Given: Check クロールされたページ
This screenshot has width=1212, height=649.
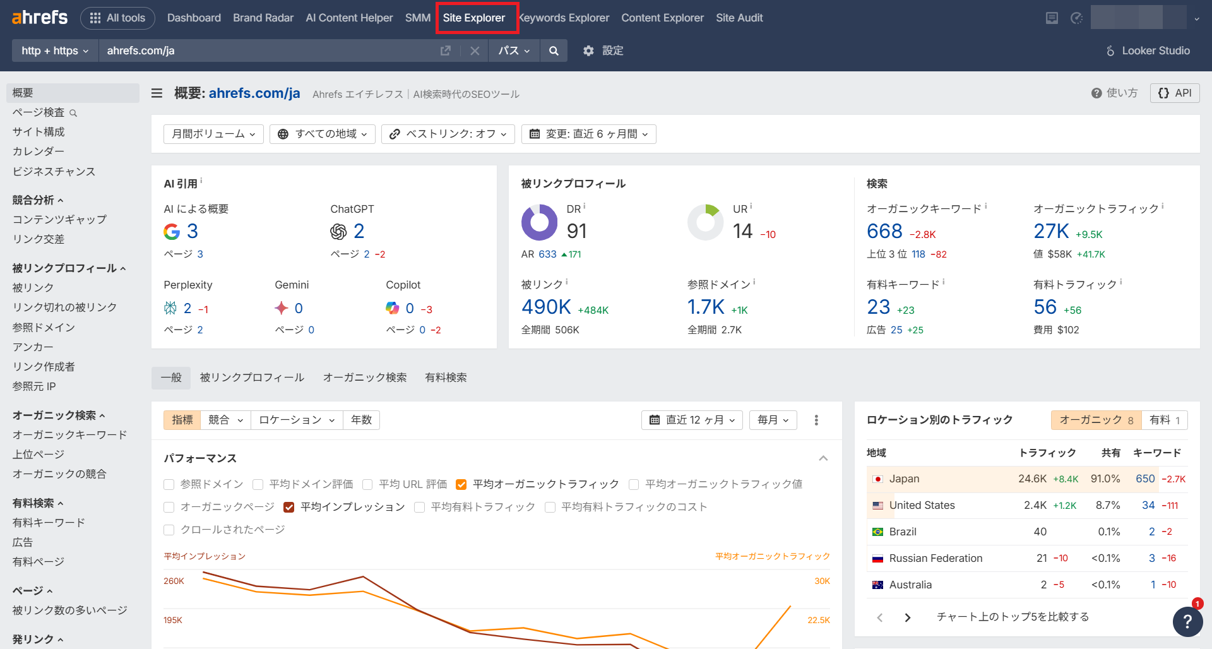Looking at the screenshot, I should point(169,530).
